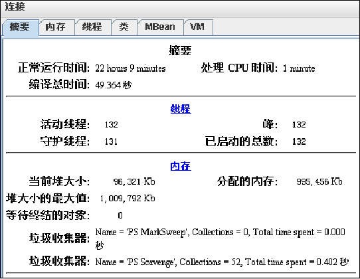360x279 pixels.
Task: Click current heap size 96,321 Kb
Action: coord(134,181)
